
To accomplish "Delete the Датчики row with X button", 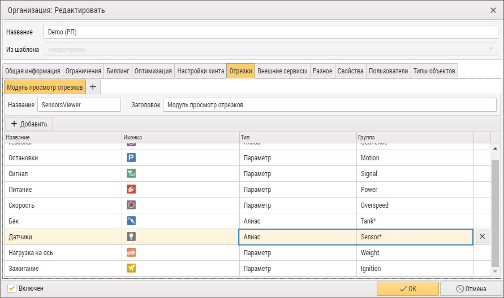I will (482, 236).
